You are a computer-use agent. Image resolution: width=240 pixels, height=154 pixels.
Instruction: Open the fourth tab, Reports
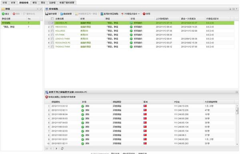(x=35, y=3)
